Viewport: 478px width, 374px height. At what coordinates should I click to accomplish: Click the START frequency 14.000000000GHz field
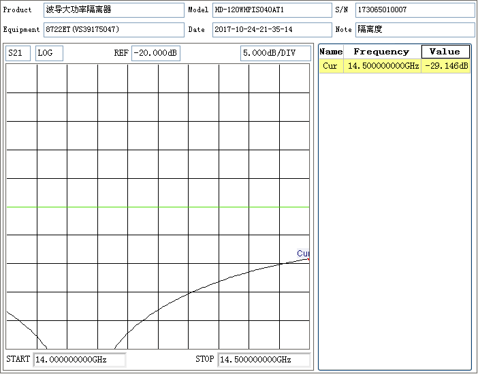tap(80, 360)
